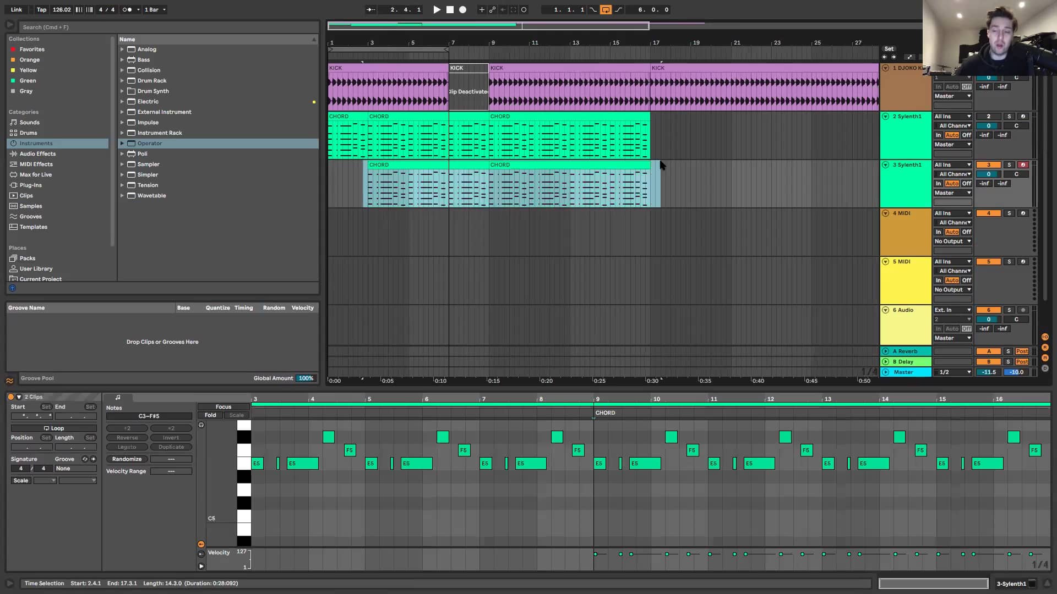
Task: Disarm recording on the 3 Sylenth1 track
Action: click(1023, 164)
